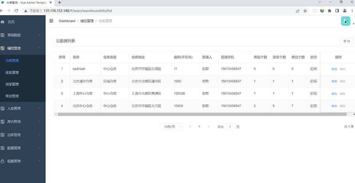Click 修改 for 上海中心仓库 row
The width and height of the screenshot is (355, 183).
click(x=334, y=94)
